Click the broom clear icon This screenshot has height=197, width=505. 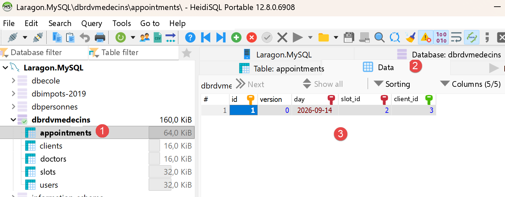pos(410,37)
